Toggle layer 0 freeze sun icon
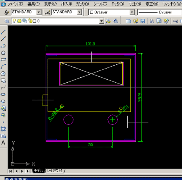Screen dimensions: 182x180 19,21
